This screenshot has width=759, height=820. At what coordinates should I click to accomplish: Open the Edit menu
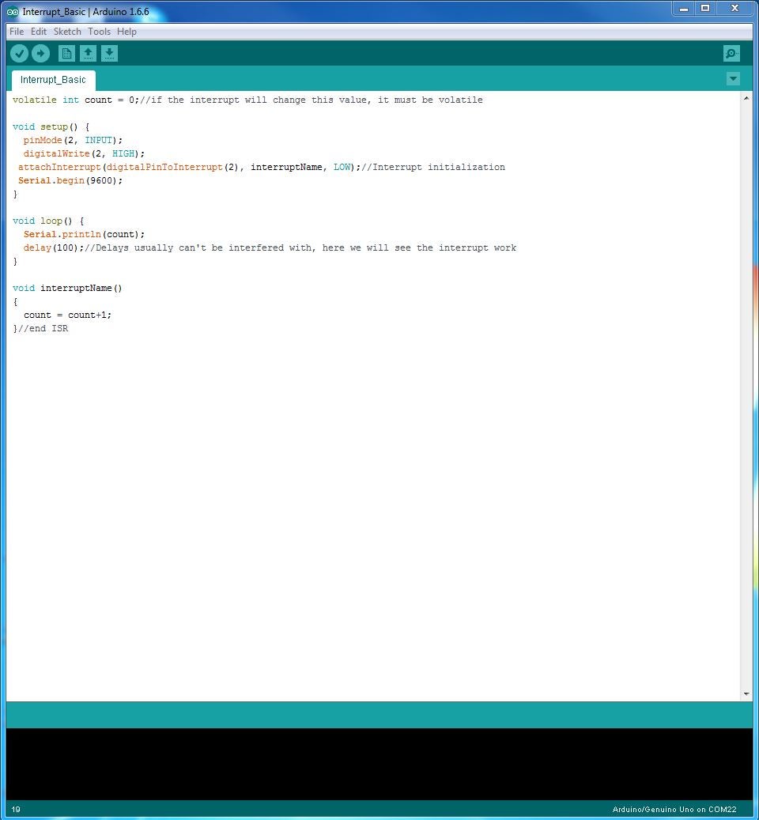pos(39,32)
